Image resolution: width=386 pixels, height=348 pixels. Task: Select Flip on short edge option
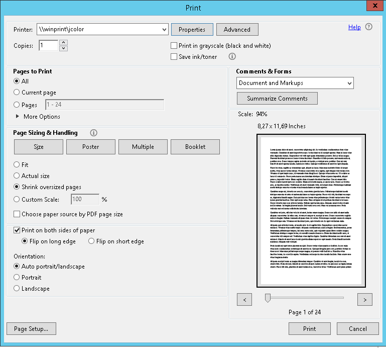tap(91, 241)
